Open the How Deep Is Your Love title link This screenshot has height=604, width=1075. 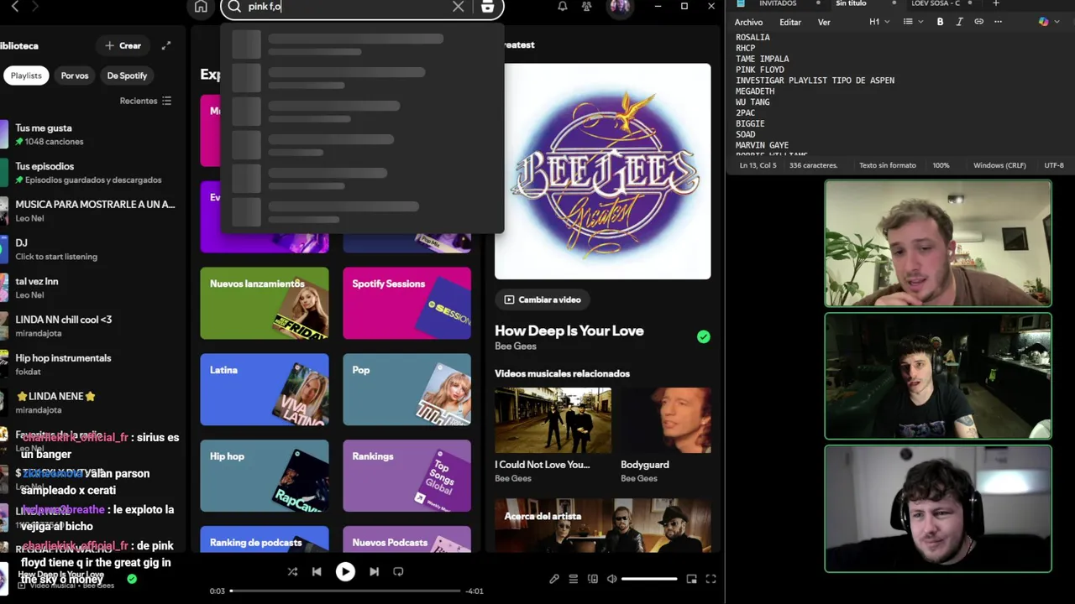coord(569,331)
